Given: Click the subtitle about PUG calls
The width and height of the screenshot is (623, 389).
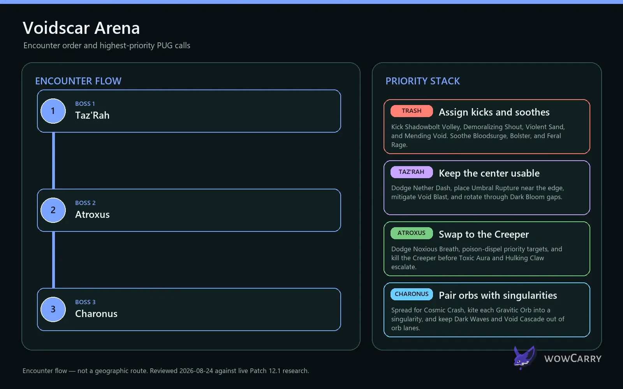Looking at the screenshot, I should click(107, 46).
